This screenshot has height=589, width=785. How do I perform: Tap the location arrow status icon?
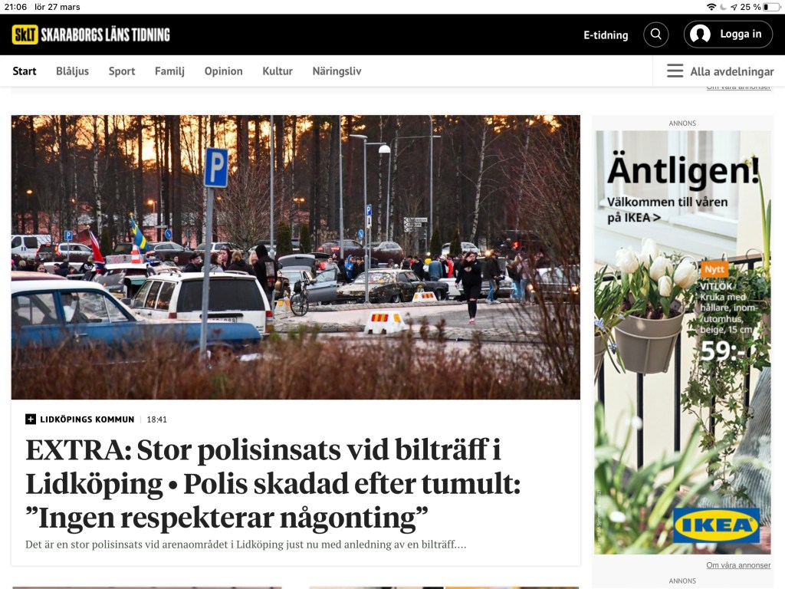(734, 7)
